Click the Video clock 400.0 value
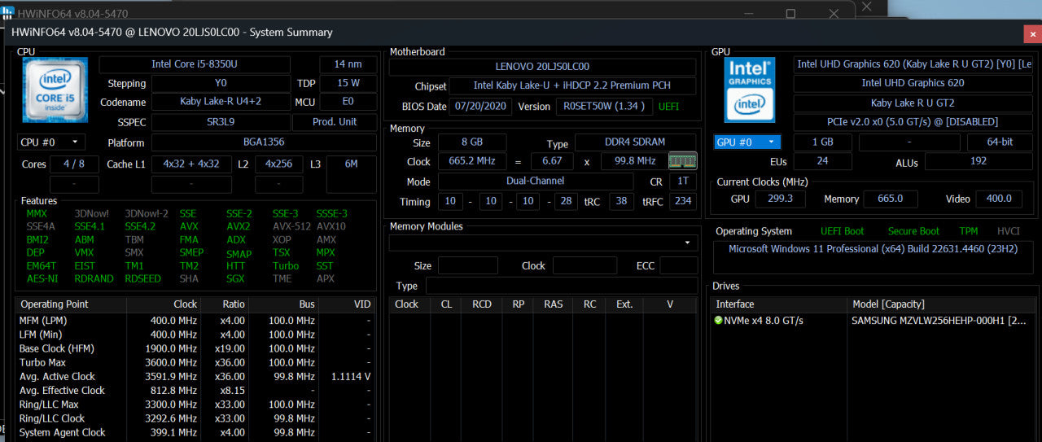The image size is (1042, 442). click(x=998, y=199)
